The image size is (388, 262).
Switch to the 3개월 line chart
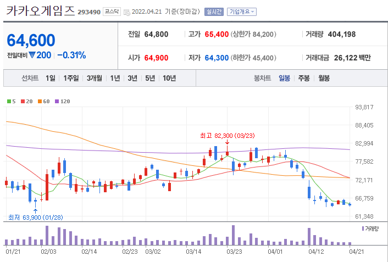[95, 78]
